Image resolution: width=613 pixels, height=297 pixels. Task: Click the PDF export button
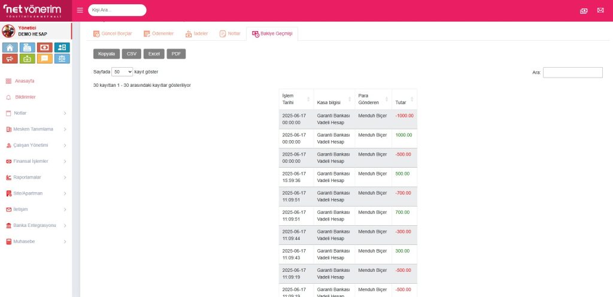tap(176, 54)
